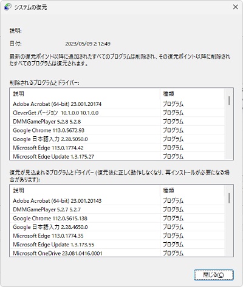Viewport: 243px width, 287px height.
Task: Select Microsoft Edge 113.0.1774.42 row
Action: (117, 148)
